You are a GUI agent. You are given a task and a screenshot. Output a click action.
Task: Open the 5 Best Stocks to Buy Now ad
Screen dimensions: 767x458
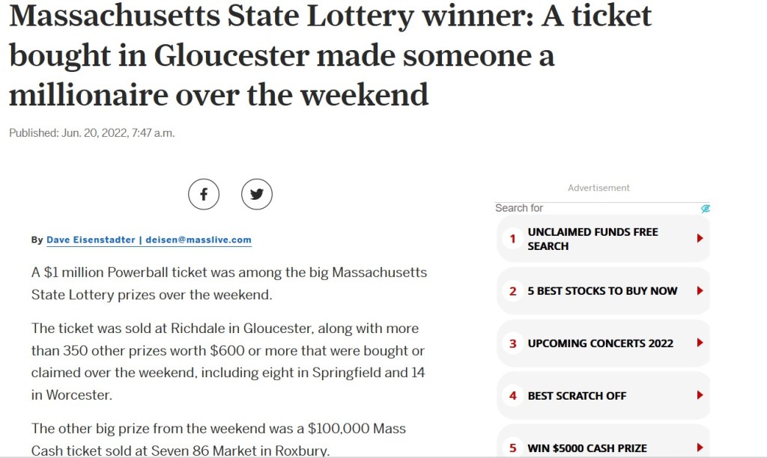602,291
